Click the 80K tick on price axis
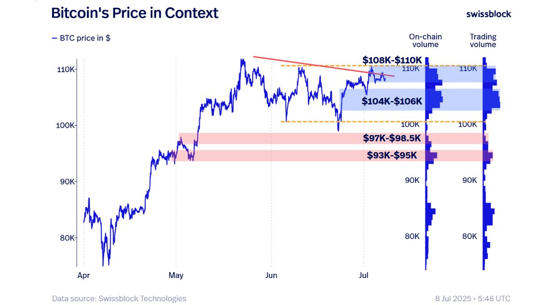546x305 pixels. tap(67, 238)
